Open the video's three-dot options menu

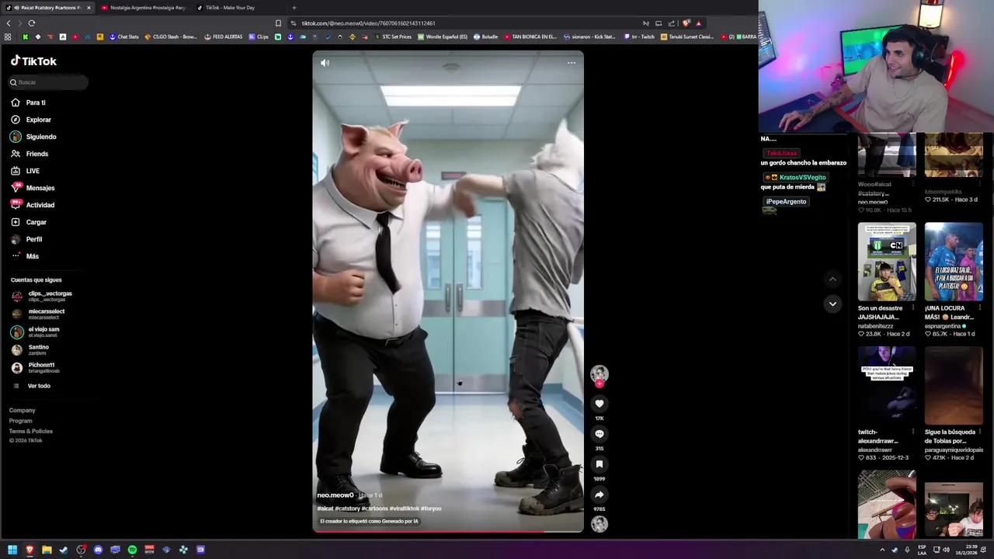pyautogui.click(x=572, y=63)
